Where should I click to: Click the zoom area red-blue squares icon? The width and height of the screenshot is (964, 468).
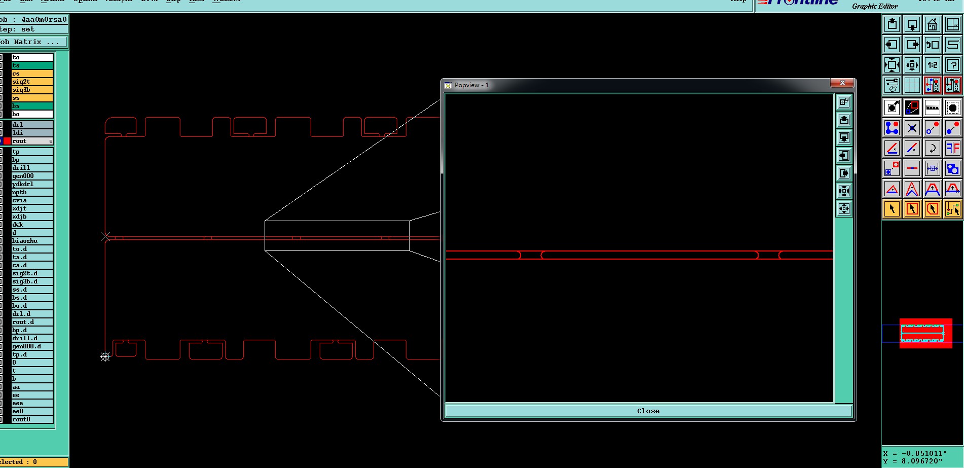[x=912, y=107]
